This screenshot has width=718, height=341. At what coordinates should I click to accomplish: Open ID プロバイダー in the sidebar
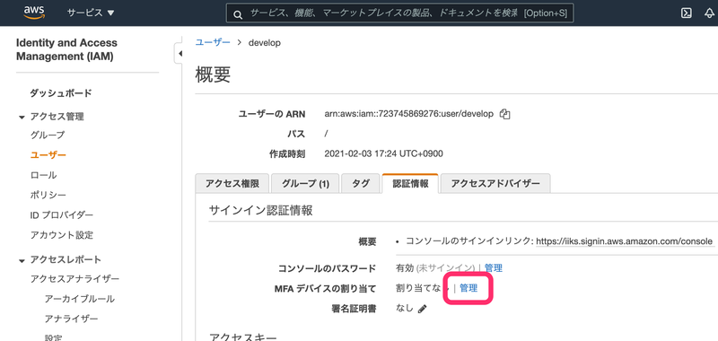click(x=62, y=215)
